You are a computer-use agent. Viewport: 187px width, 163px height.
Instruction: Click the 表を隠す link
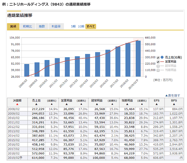[173, 95]
